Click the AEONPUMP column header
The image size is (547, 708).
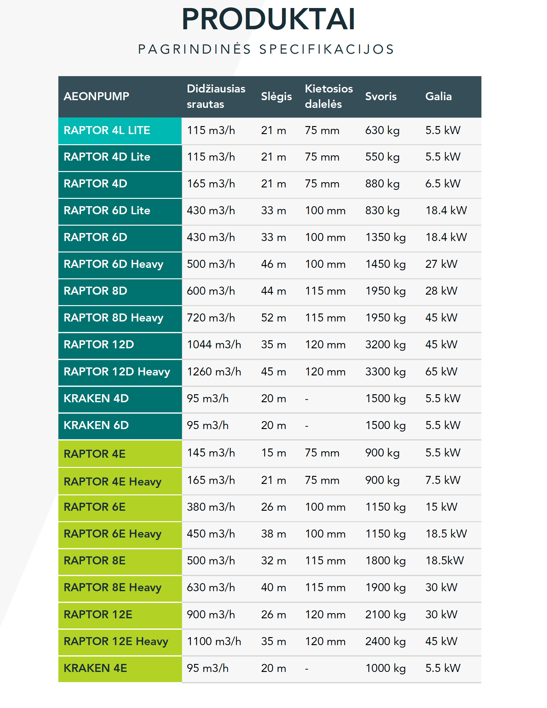coord(96,96)
